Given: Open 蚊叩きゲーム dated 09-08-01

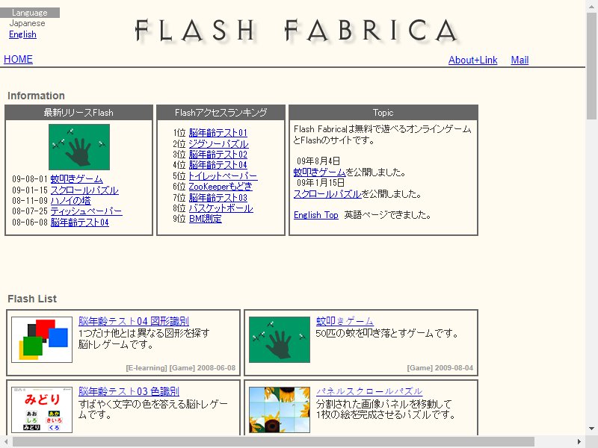Looking at the screenshot, I should [x=76, y=179].
